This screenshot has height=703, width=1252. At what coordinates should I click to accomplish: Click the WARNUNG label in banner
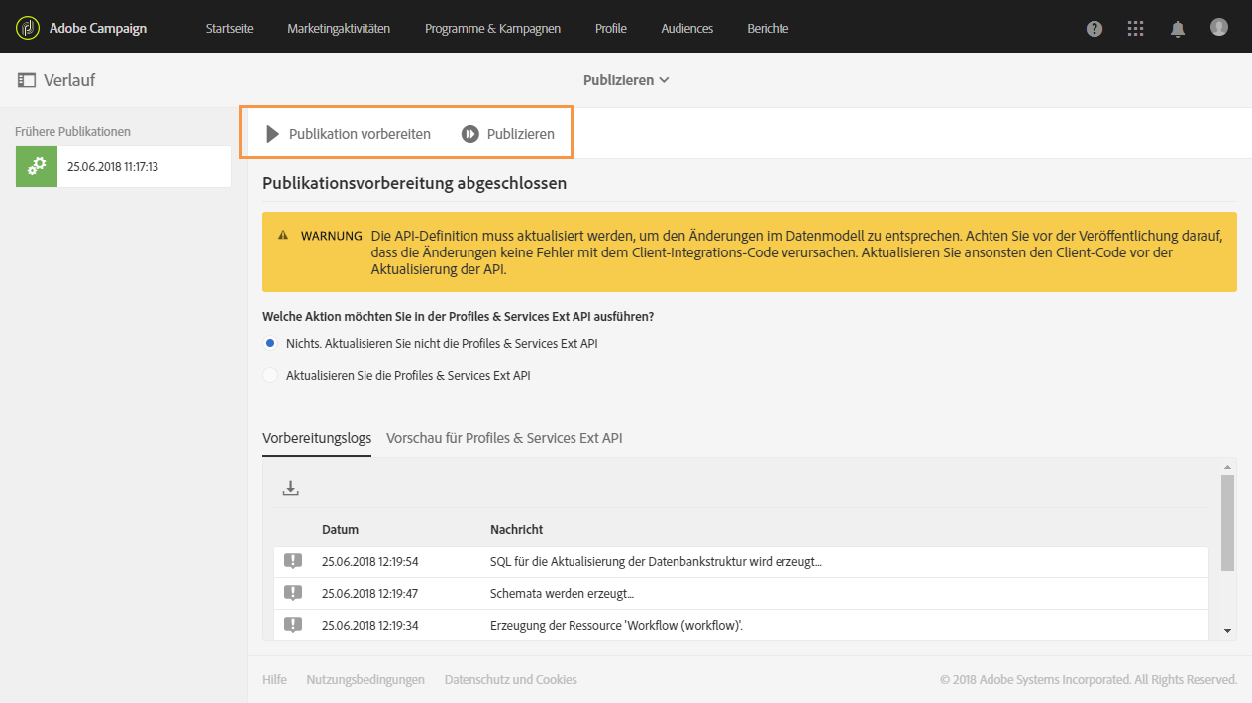(x=332, y=236)
